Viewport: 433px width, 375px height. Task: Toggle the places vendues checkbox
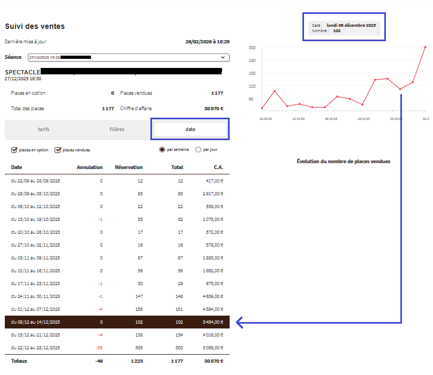(58, 150)
